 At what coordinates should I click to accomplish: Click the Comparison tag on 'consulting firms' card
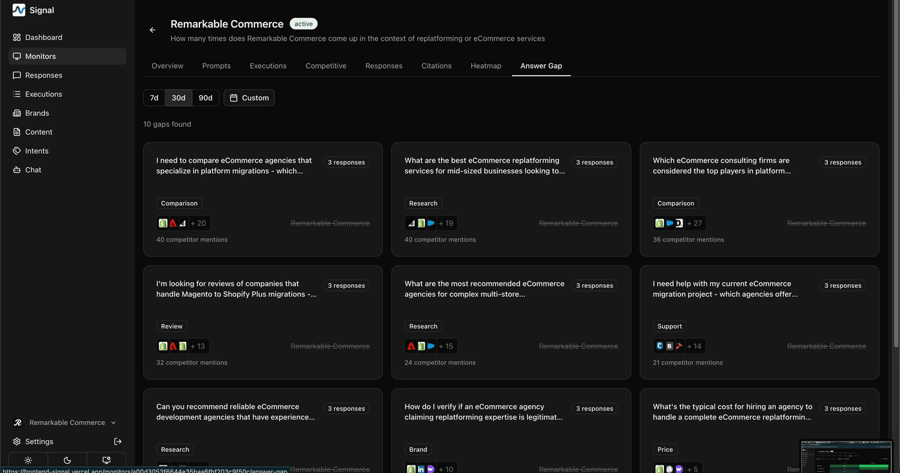[x=676, y=203]
